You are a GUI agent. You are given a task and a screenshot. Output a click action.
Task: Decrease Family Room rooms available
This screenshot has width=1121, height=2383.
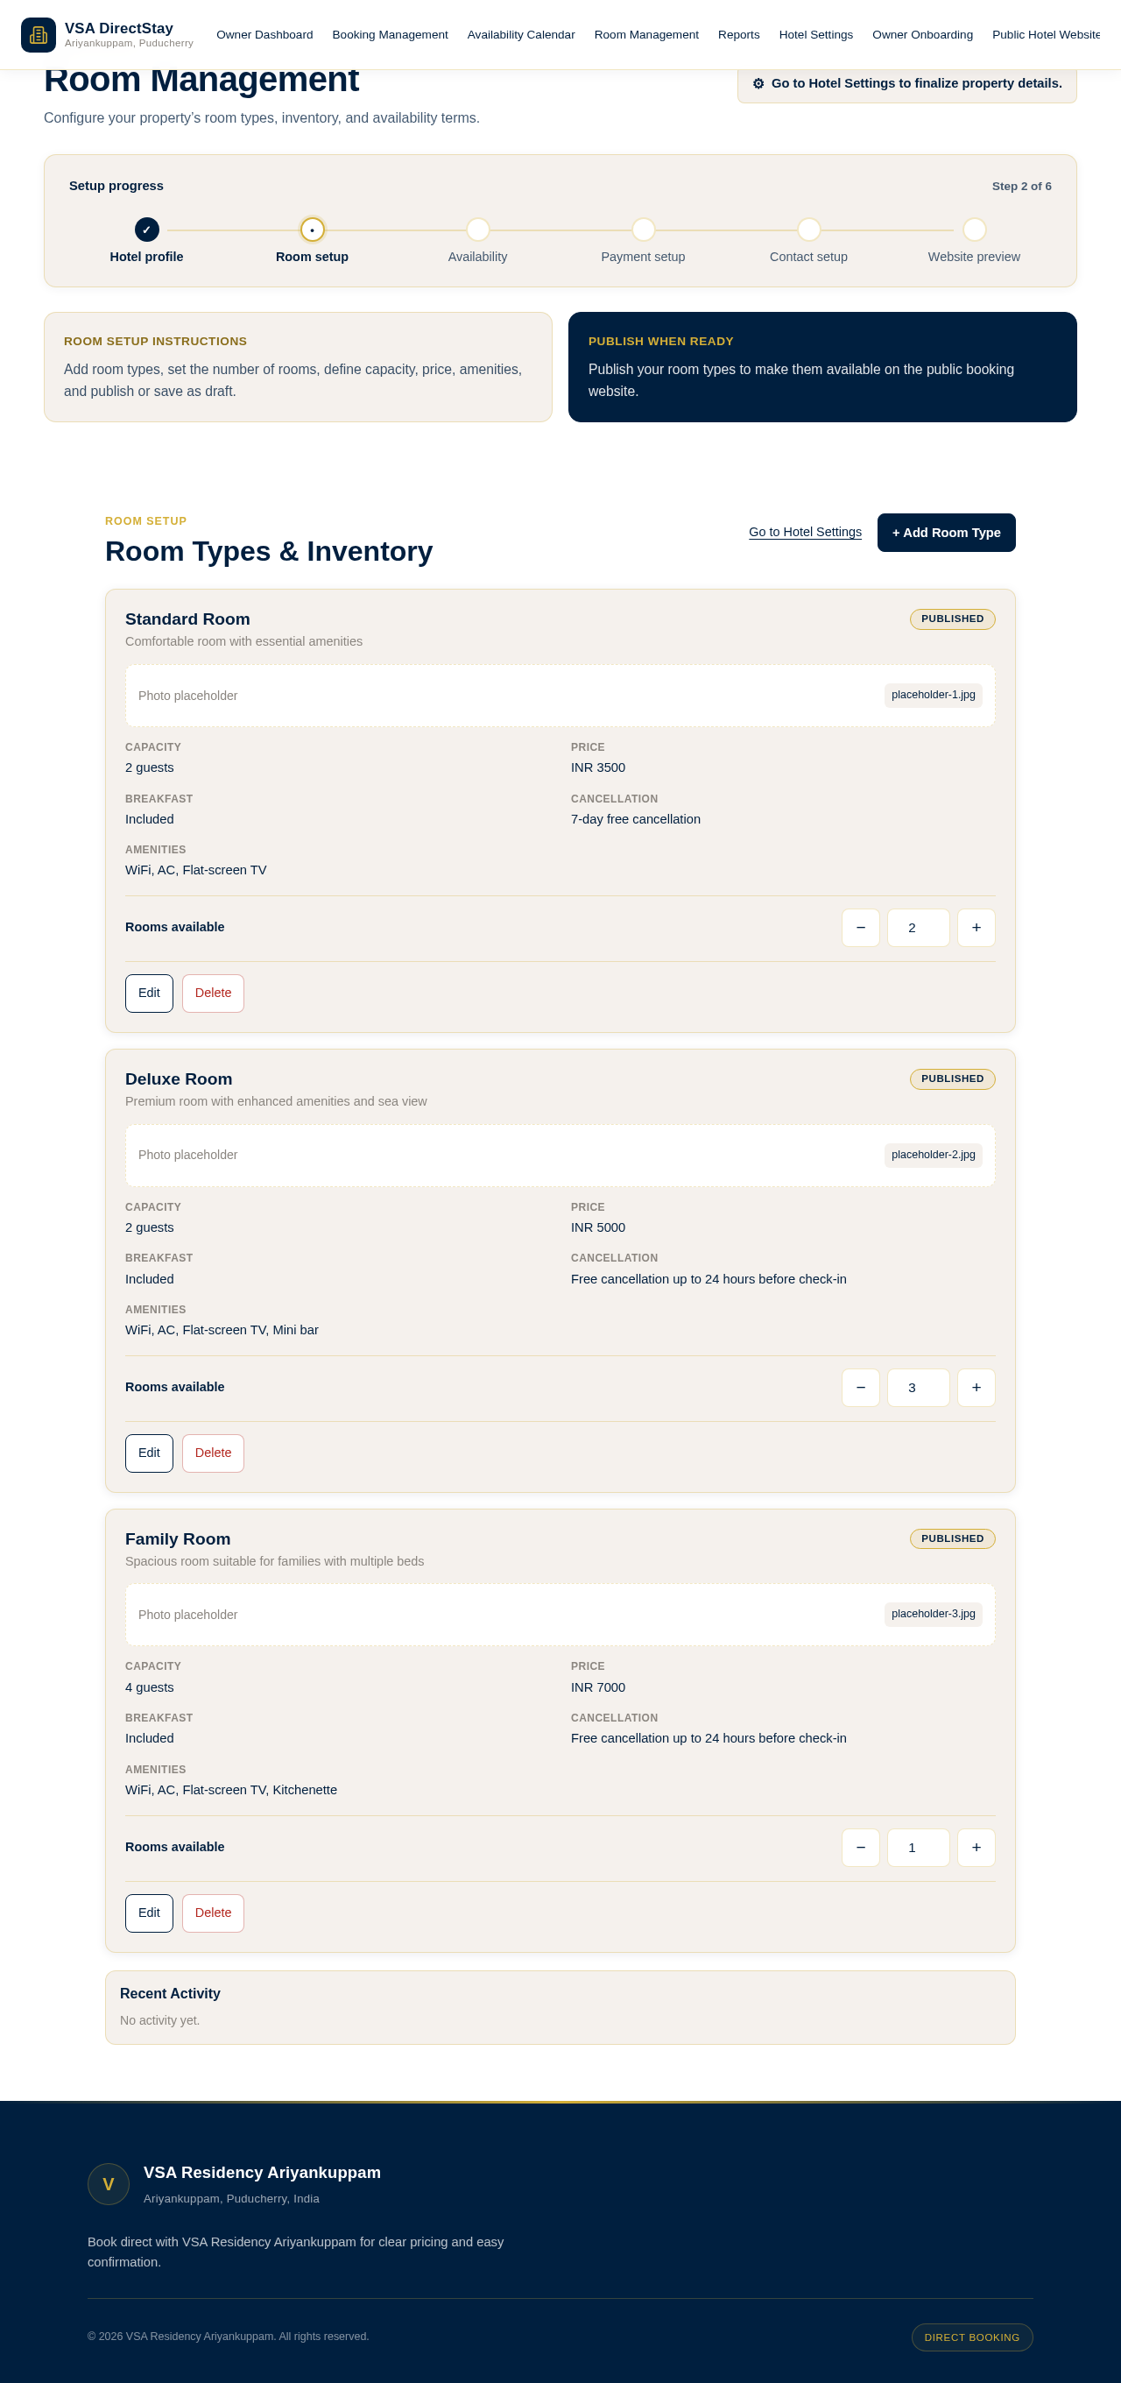pos(860,1847)
